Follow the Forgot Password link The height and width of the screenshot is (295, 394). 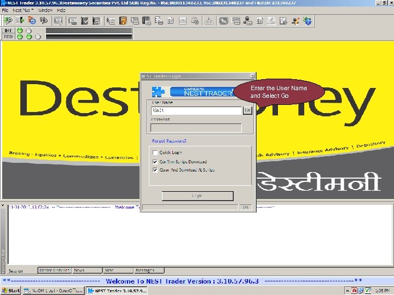169,141
